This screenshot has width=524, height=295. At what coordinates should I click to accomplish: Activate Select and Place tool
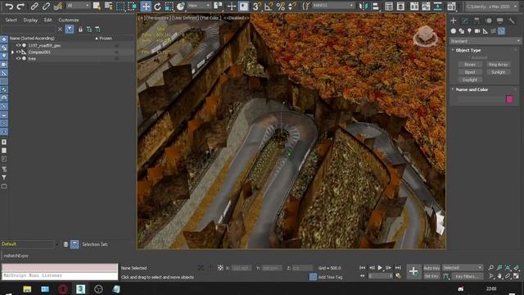pos(181,6)
